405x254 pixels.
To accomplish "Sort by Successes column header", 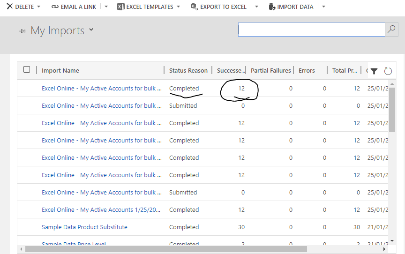I will (x=231, y=70).
